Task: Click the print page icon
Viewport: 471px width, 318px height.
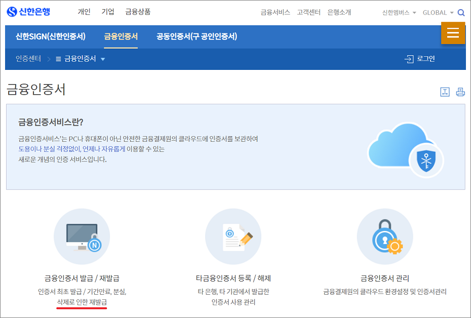Action: coord(460,92)
